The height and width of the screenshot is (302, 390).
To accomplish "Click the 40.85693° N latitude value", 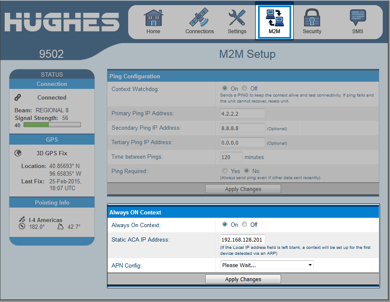I will click(64, 166).
